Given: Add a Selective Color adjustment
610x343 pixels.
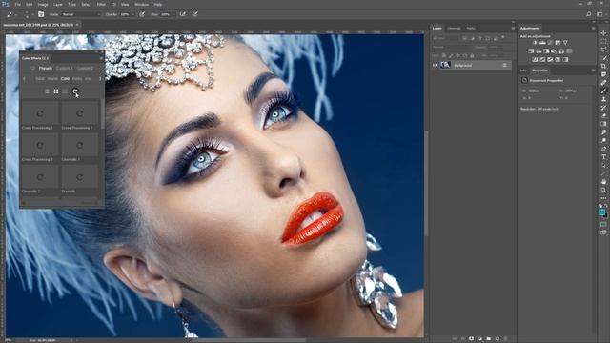Looking at the screenshot, I should (x=558, y=60).
